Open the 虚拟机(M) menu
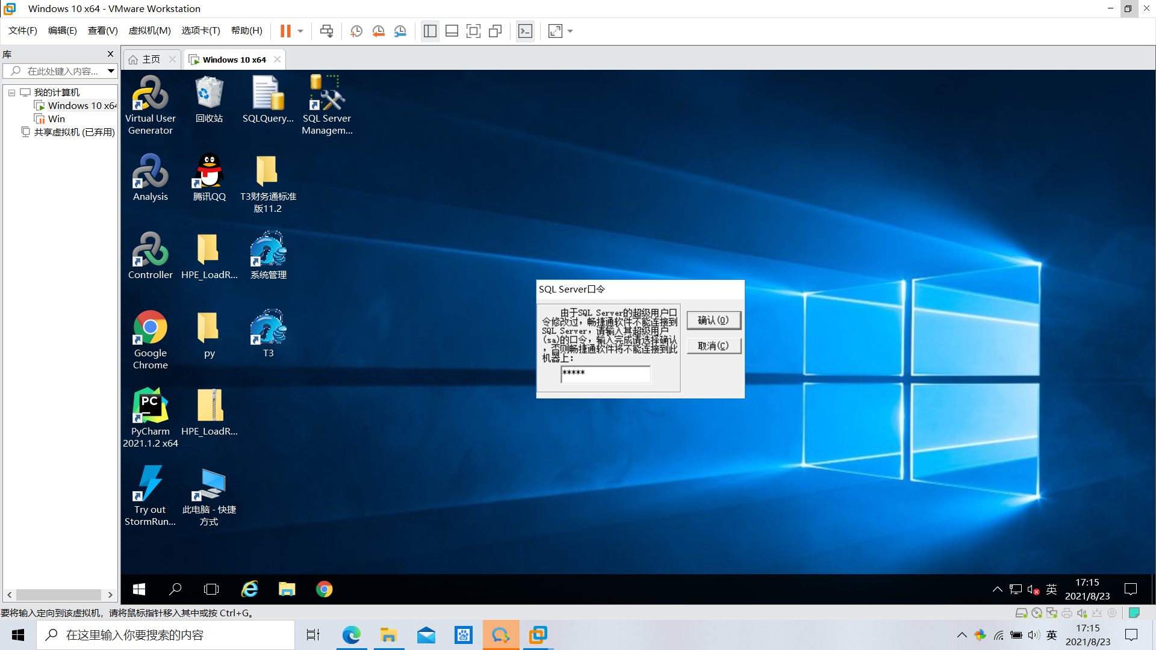 point(149,31)
